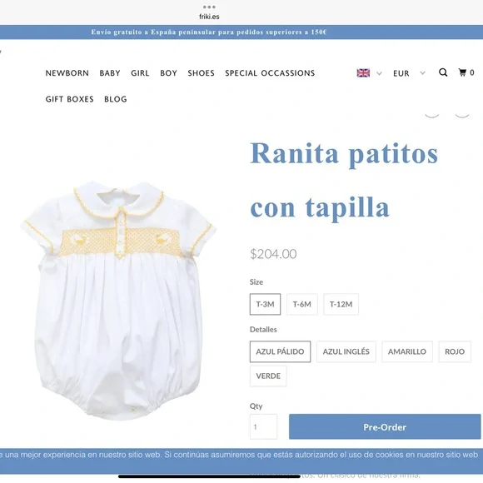483x483 pixels.
Task: Open the BLOG link
Action: pos(116,99)
